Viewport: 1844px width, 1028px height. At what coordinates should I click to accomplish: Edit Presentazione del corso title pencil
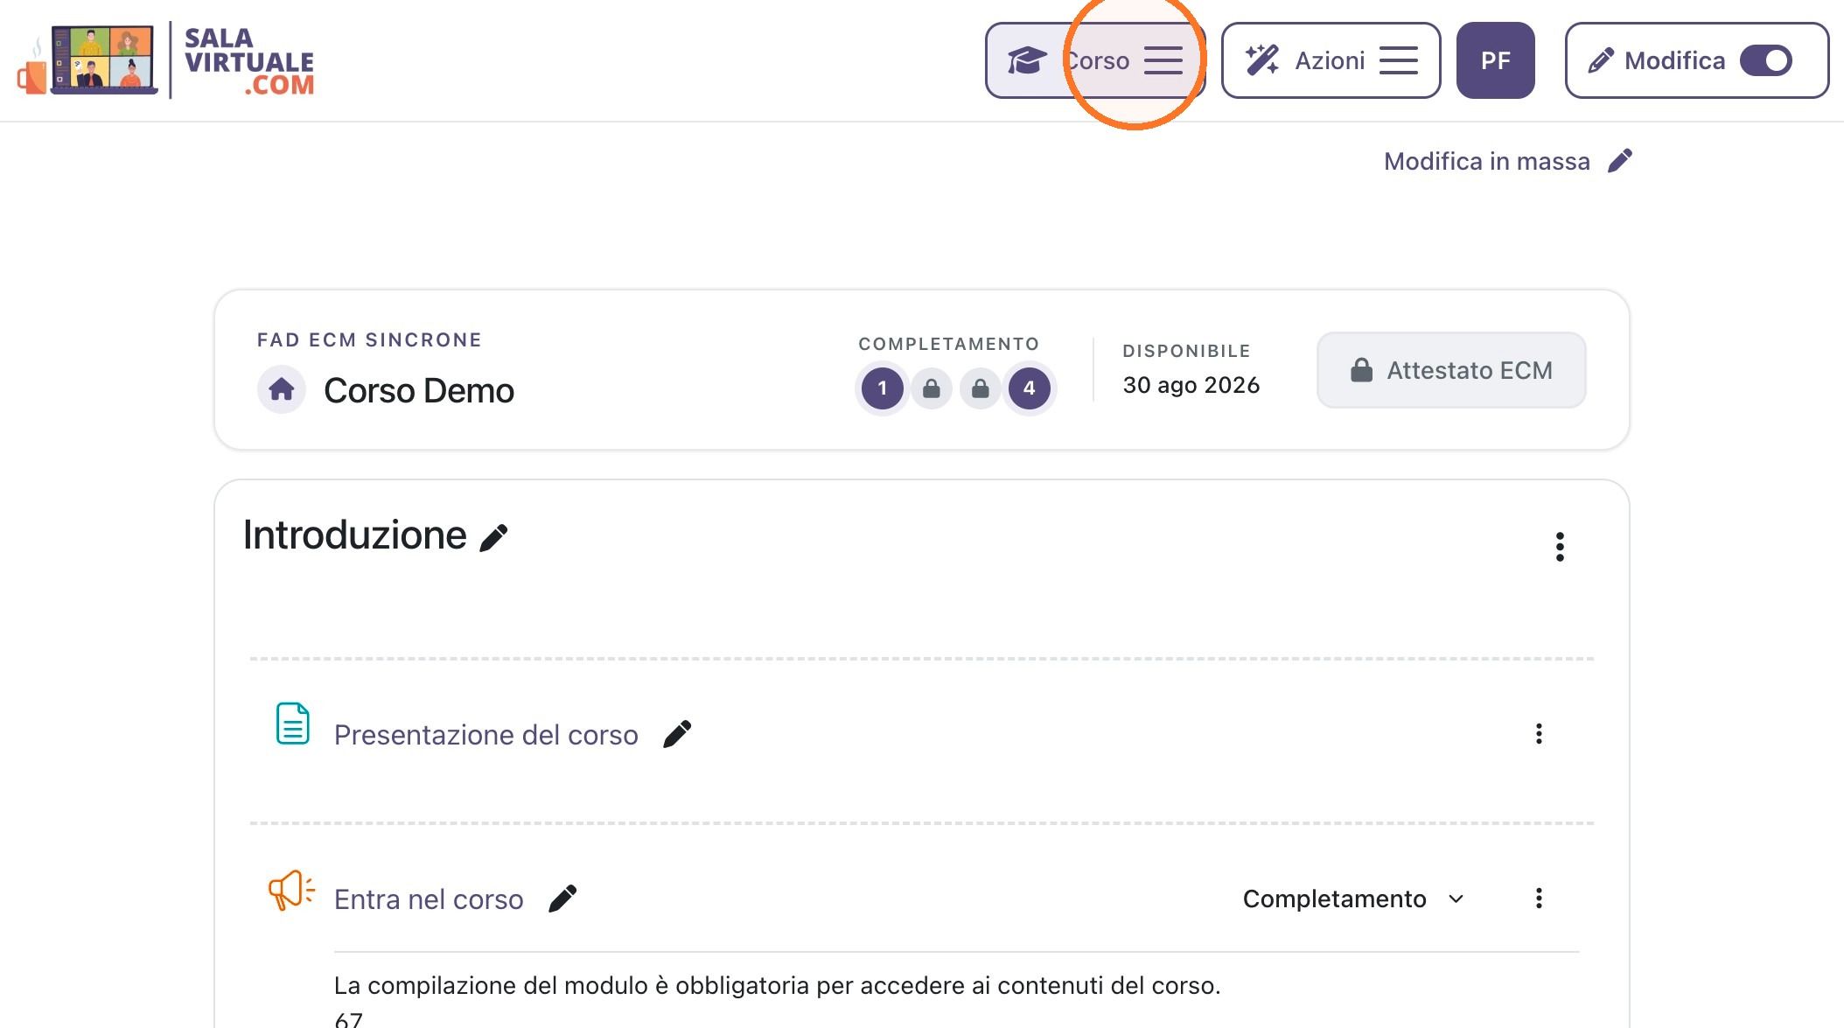tap(677, 734)
